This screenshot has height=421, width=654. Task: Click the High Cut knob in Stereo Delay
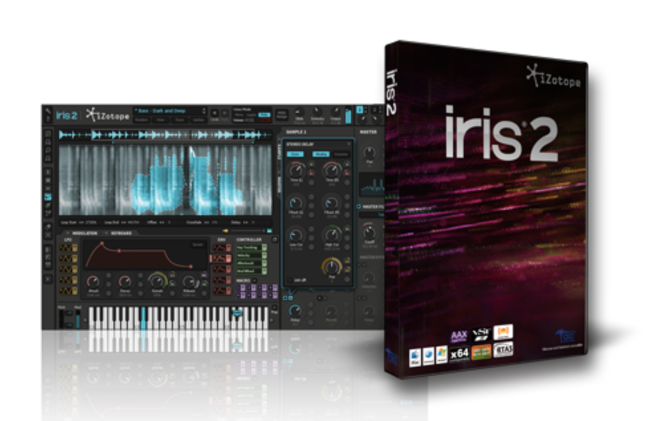tap(332, 235)
